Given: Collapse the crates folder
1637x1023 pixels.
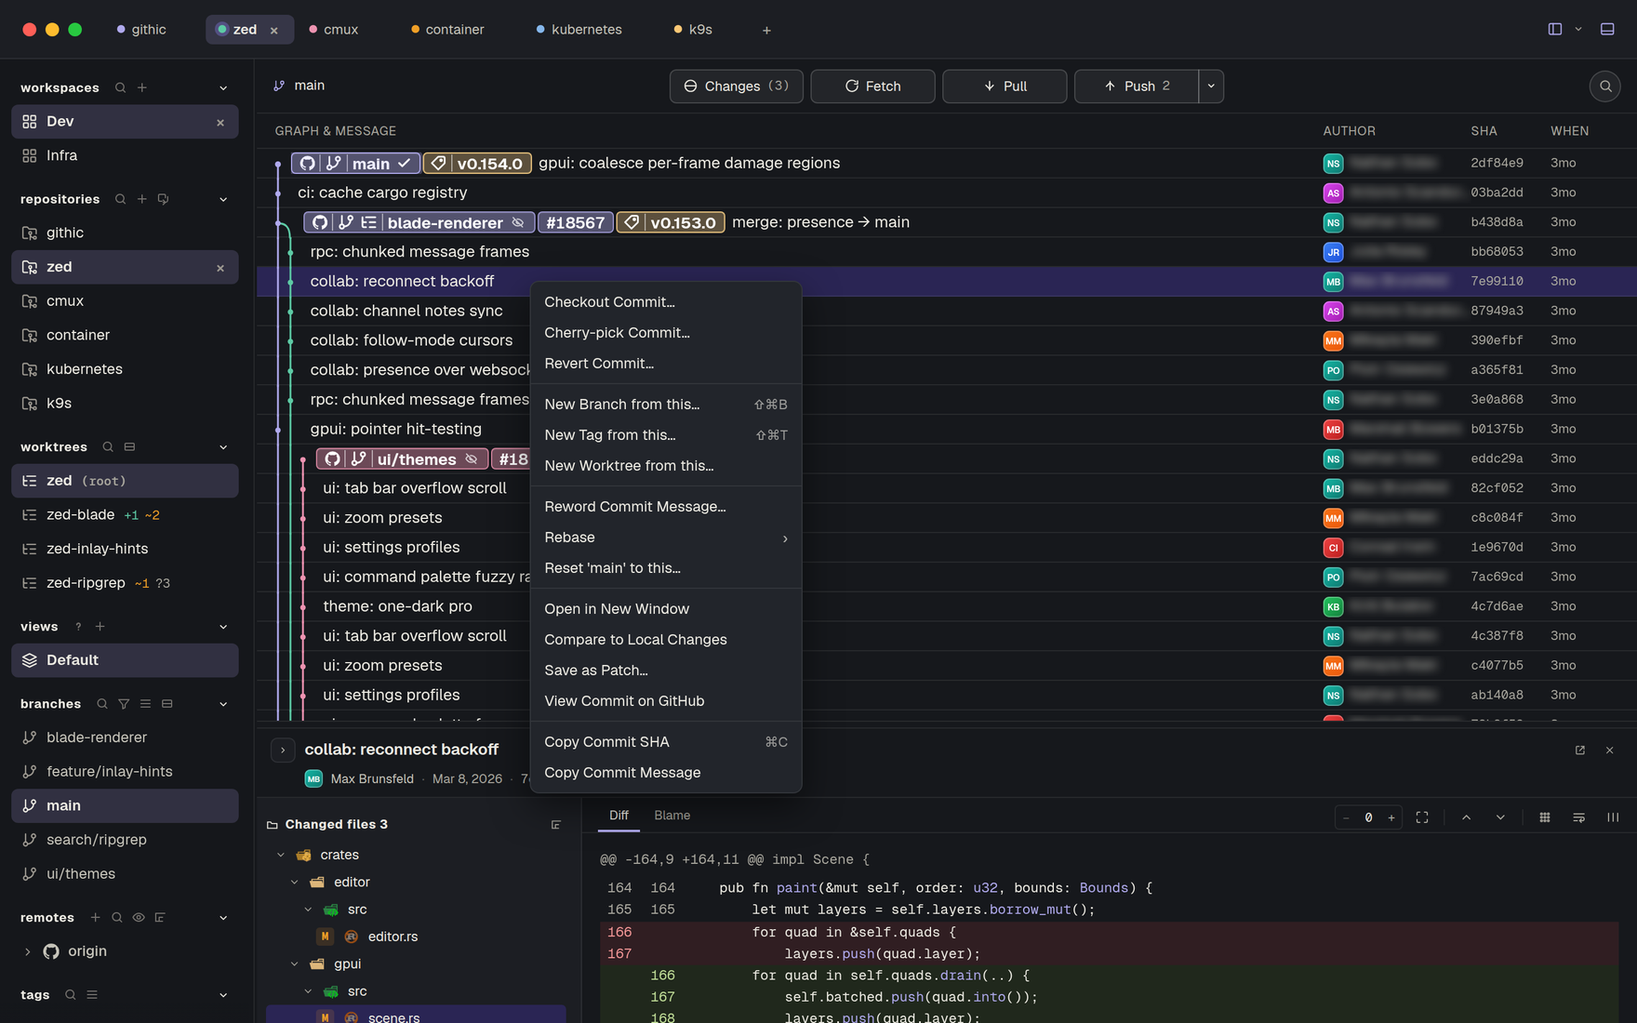Looking at the screenshot, I should tap(281, 855).
